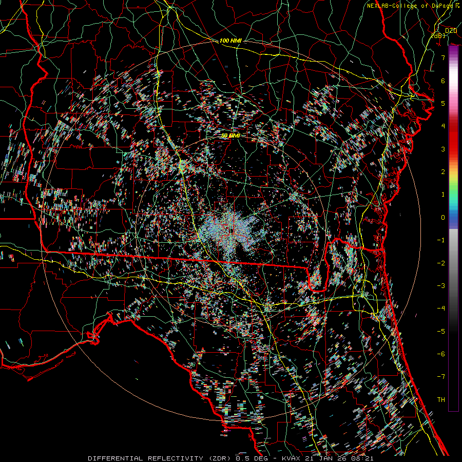The height and width of the screenshot is (462, 462).
Task: Click the "-1" tick label on the color scale
Action: tap(441, 240)
